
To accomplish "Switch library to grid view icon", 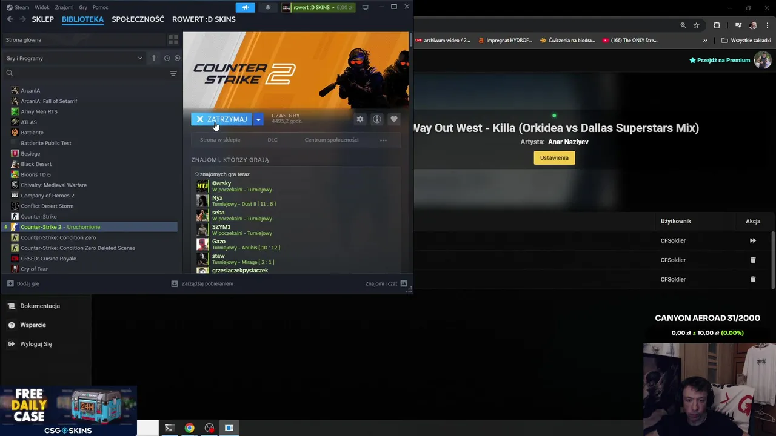I will coord(173,39).
